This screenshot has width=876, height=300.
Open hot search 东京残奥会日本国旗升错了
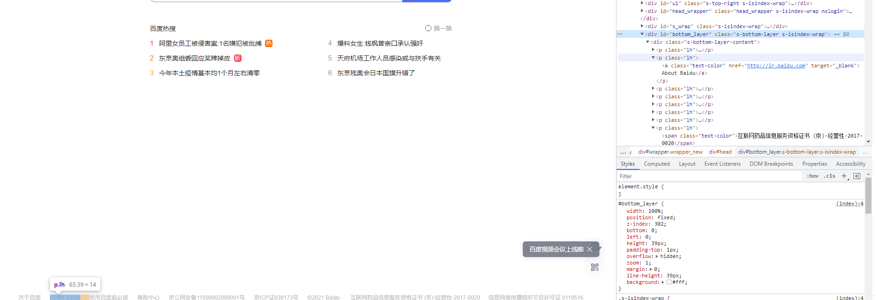click(x=376, y=73)
